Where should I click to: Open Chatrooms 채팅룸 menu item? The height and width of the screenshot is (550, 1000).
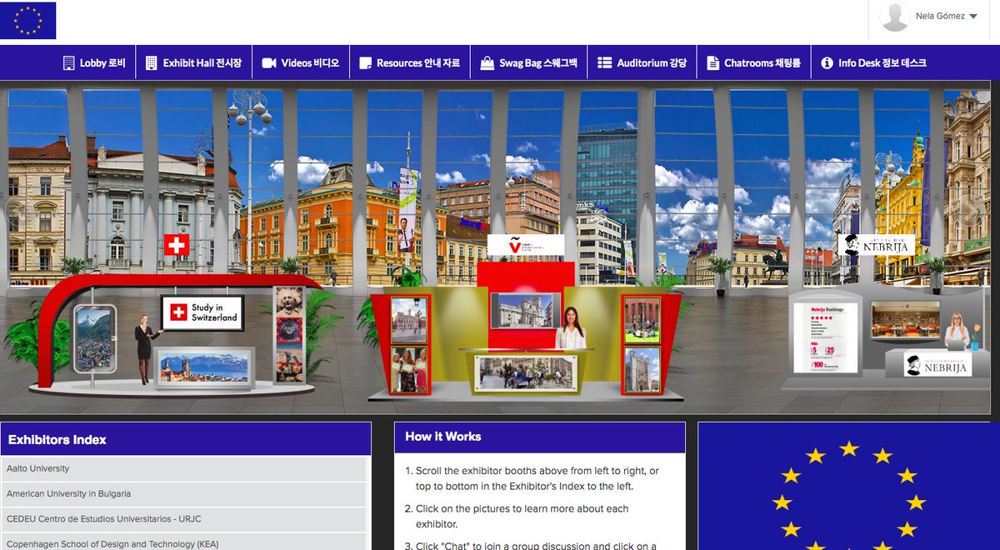pyautogui.click(x=753, y=62)
